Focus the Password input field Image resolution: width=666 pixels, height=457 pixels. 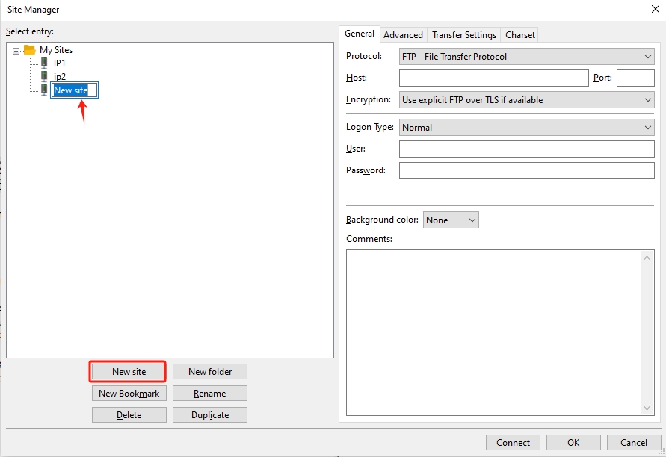coord(526,171)
